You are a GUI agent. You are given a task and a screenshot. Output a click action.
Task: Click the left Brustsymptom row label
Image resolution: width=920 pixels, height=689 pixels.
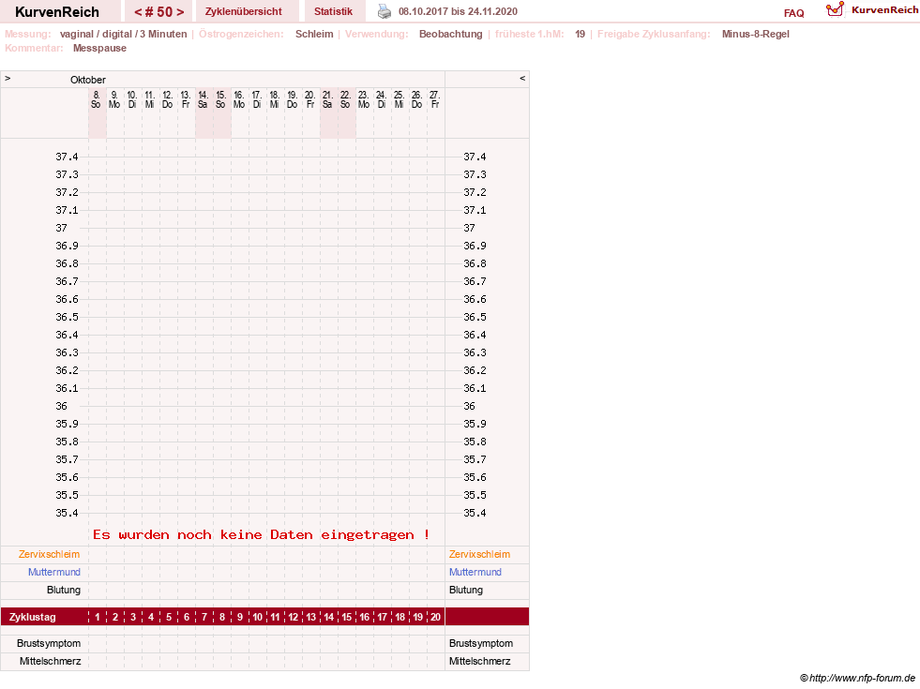click(49, 643)
